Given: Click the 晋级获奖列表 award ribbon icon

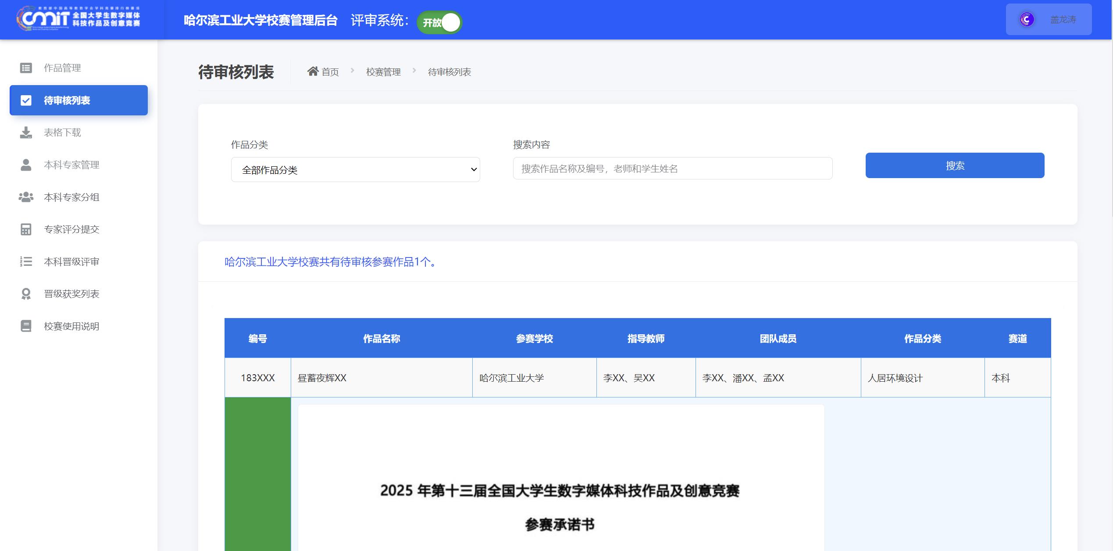Looking at the screenshot, I should tap(26, 294).
